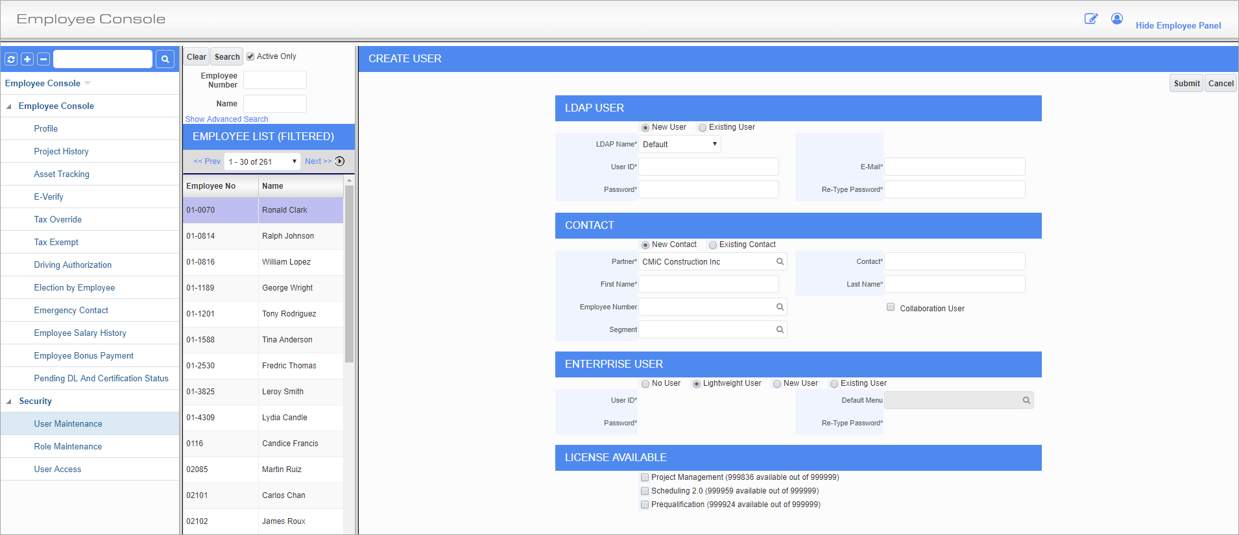Select the LDAP Existing User radio button
The width and height of the screenshot is (1239, 535).
pos(703,128)
